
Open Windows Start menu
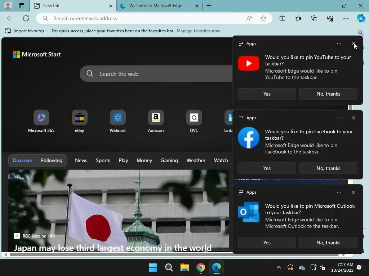153,267
